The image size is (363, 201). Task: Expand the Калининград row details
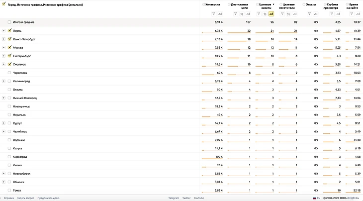pyautogui.click(x=3, y=81)
